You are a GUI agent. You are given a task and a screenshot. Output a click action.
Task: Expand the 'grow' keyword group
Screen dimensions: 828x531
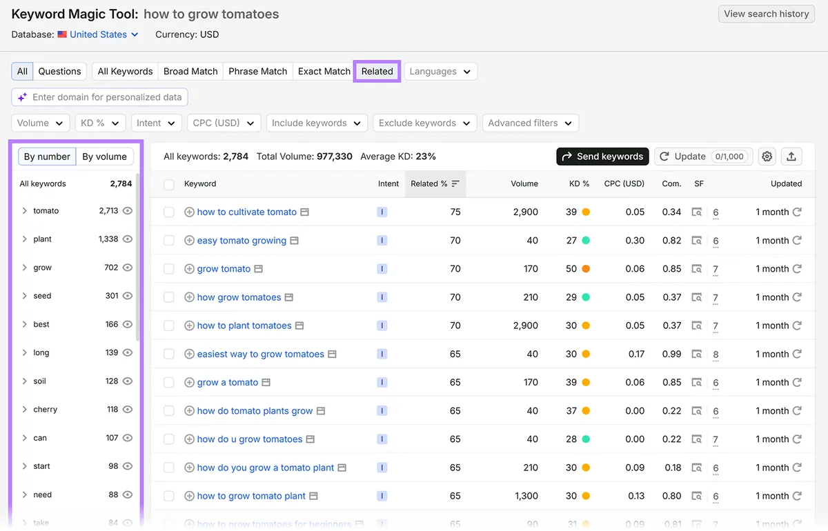tap(25, 268)
